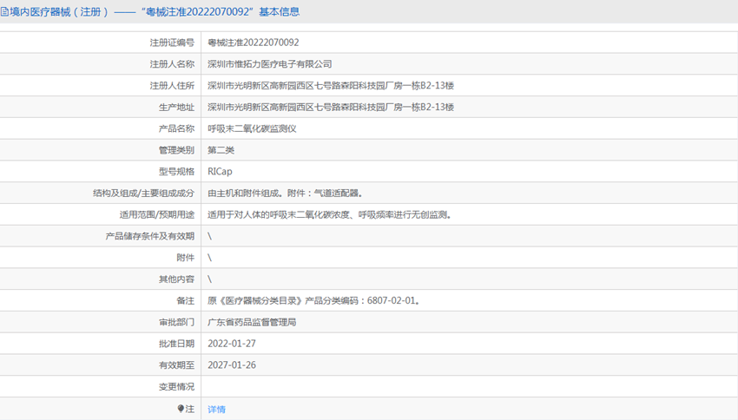This screenshot has height=420, width=738.
Task: Click the 其他内容 row label
Action: (176, 279)
